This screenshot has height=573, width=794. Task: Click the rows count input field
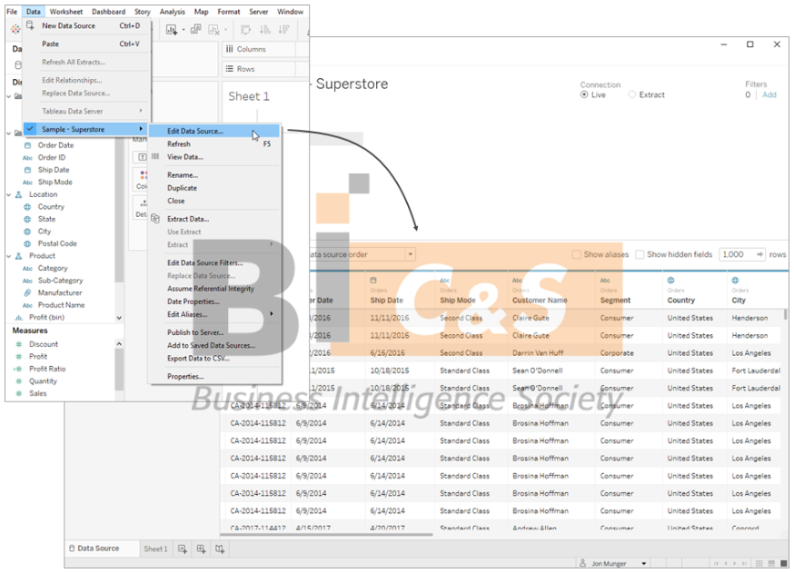point(736,255)
